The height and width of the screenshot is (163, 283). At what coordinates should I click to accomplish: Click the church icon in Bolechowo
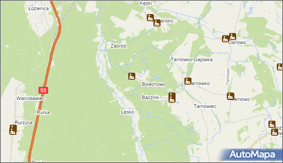tap(132, 76)
